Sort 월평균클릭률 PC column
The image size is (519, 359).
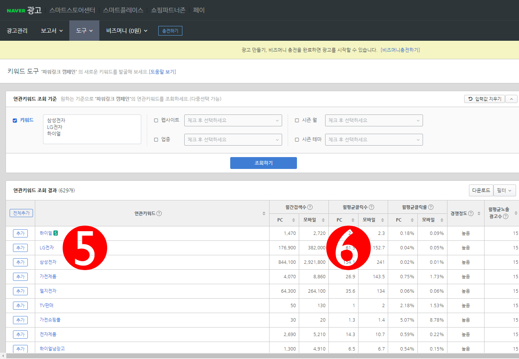[x=412, y=220]
